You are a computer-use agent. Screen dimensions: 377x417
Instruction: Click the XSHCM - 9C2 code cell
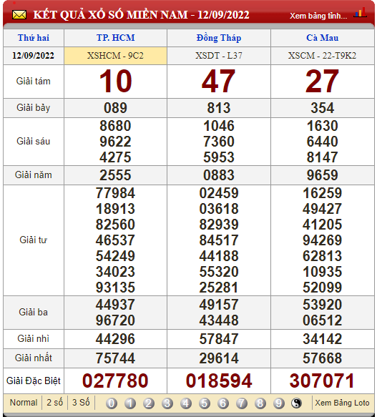115,56
